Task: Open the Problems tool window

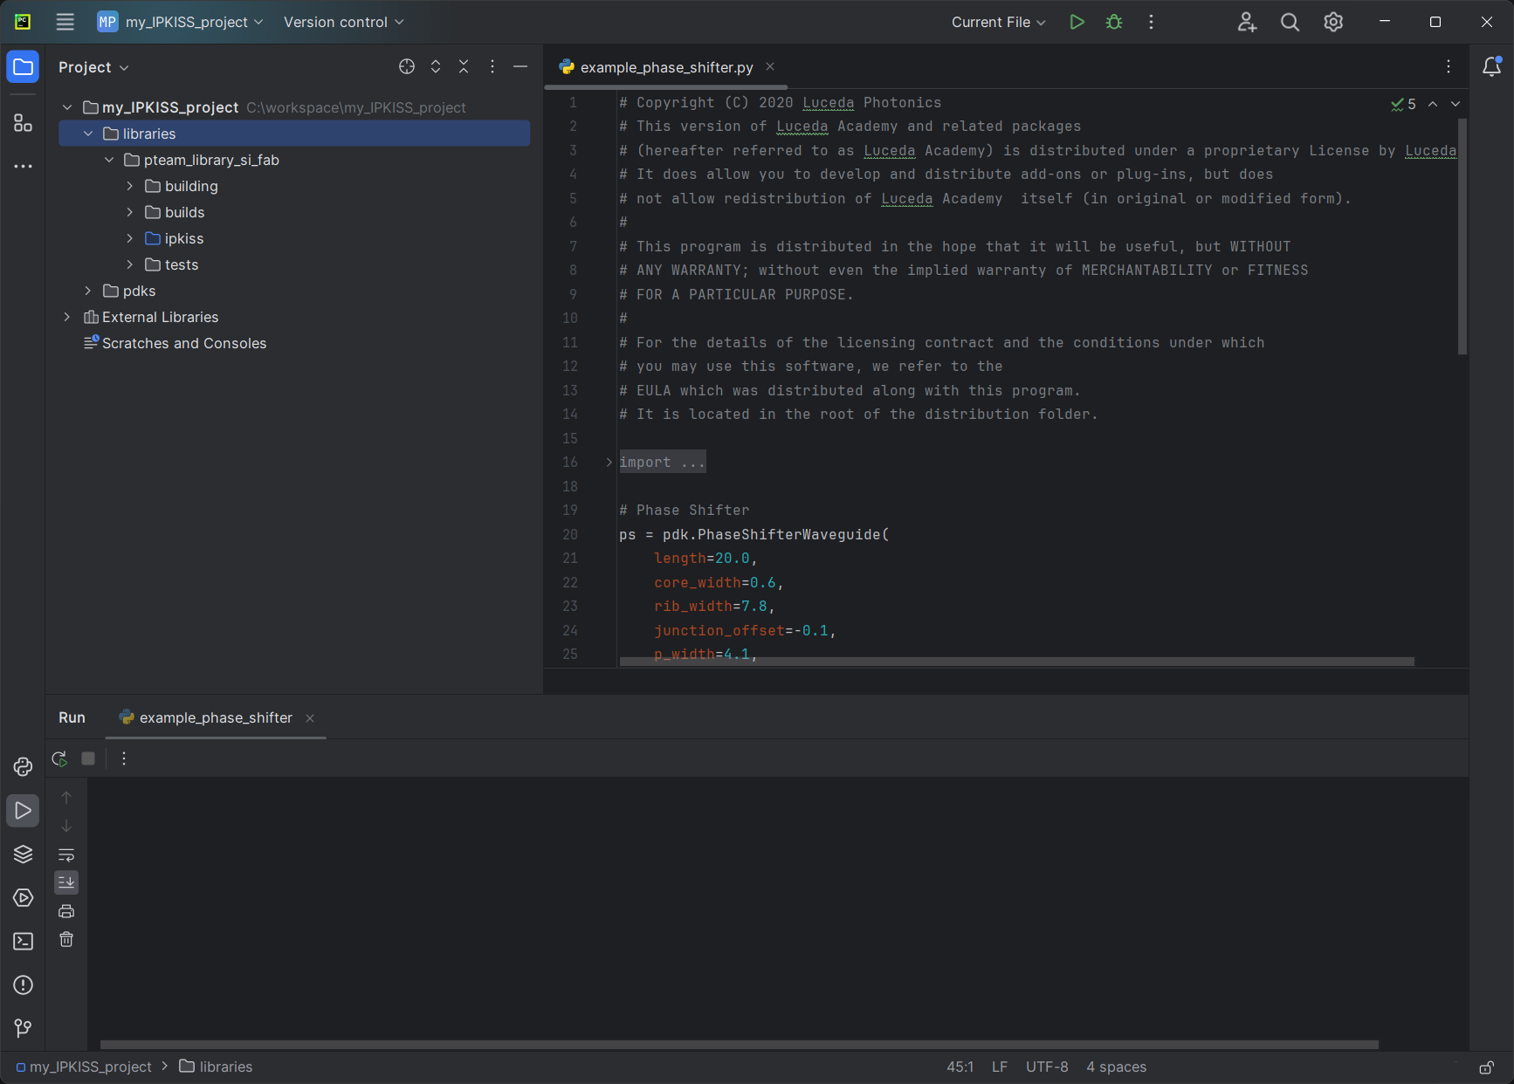Action: (x=23, y=985)
